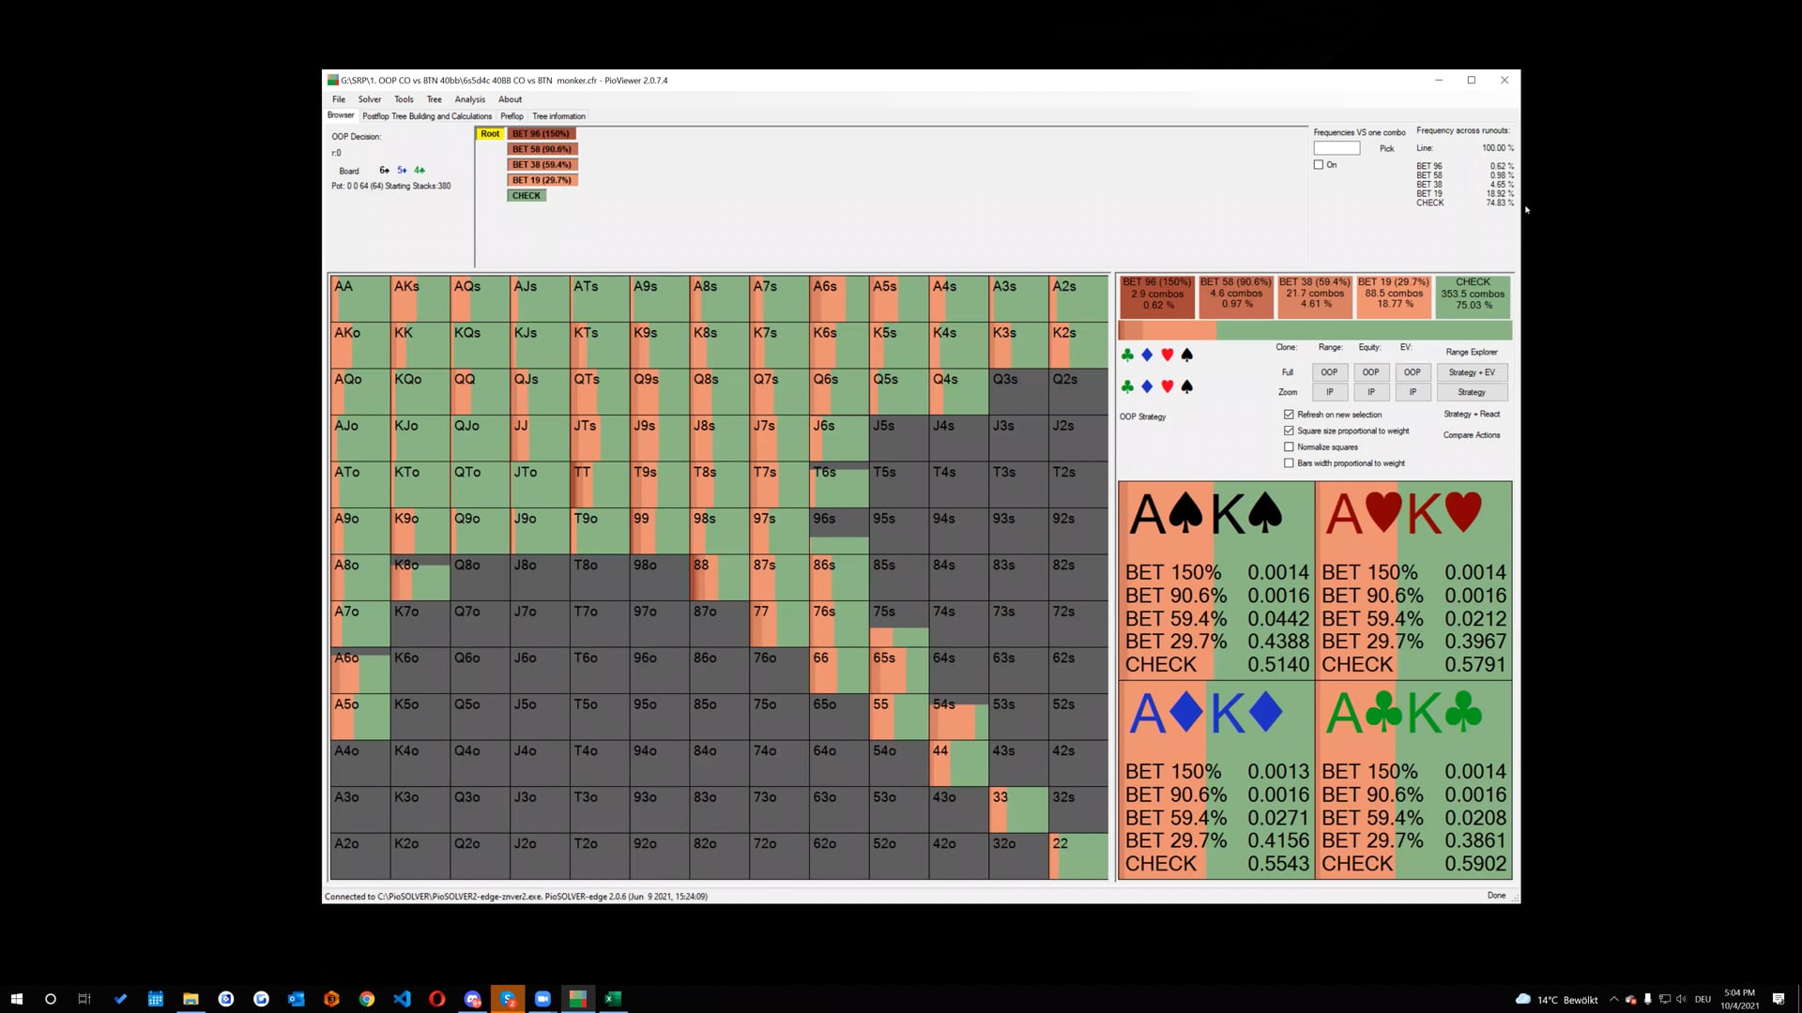Open Zoom from the Windows taskbar
1802x1013 pixels.
[542, 999]
